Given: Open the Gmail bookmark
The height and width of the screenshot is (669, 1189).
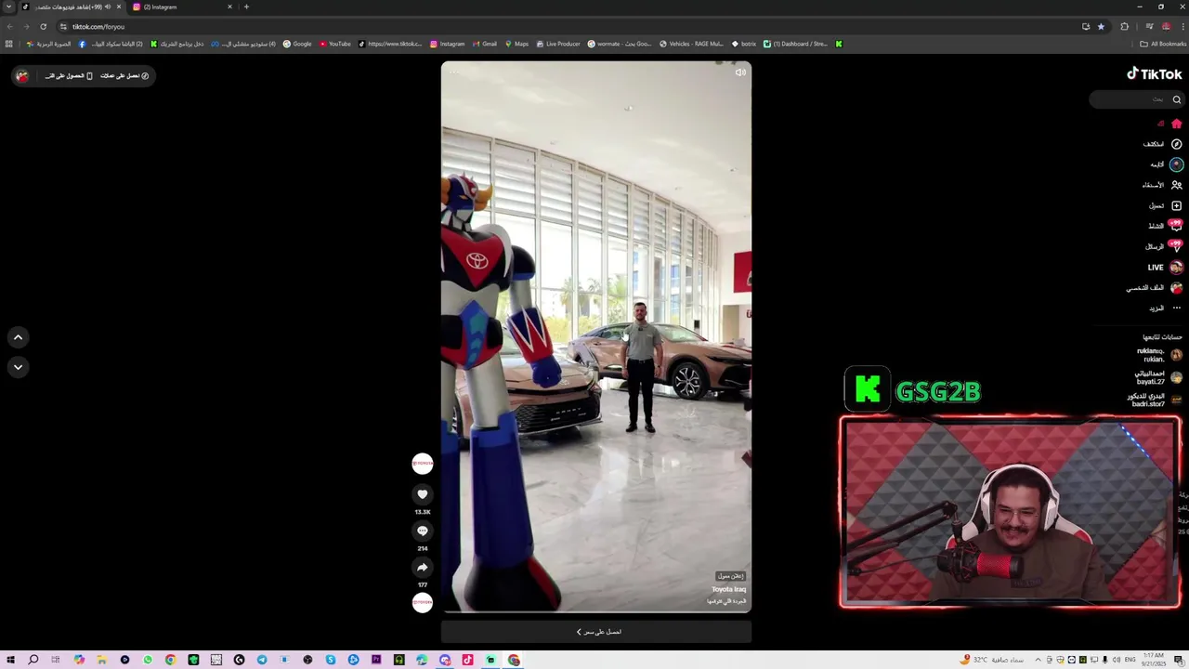Looking at the screenshot, I should click(x=485, y=44).
